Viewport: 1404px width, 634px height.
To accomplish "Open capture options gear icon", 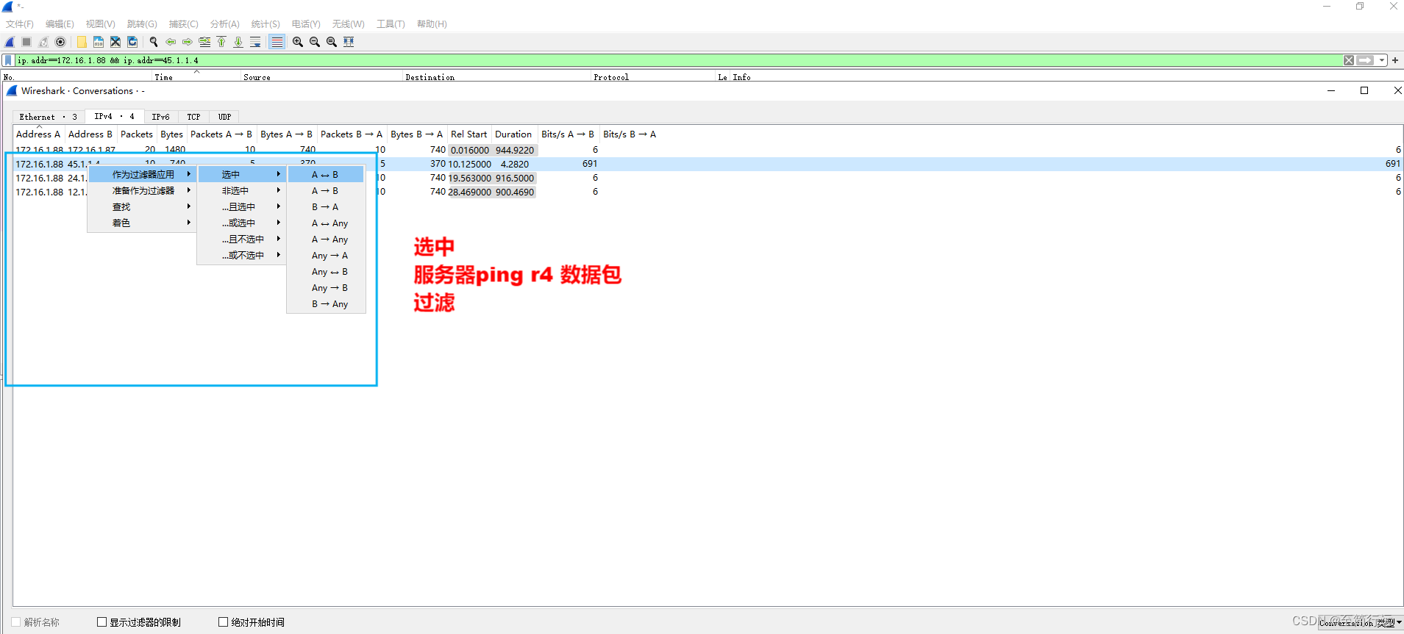I will [60, 42].
